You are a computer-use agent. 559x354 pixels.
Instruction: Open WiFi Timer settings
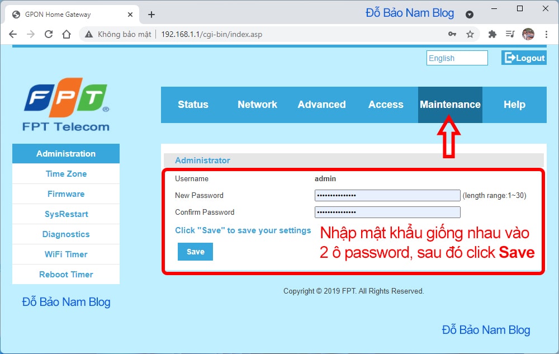click(66, 254)
